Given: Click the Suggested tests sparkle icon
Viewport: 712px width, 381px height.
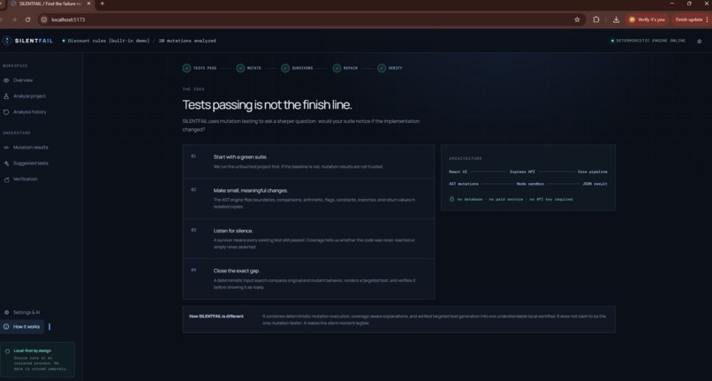Looking at the screenshot, I should click(6, 164).
